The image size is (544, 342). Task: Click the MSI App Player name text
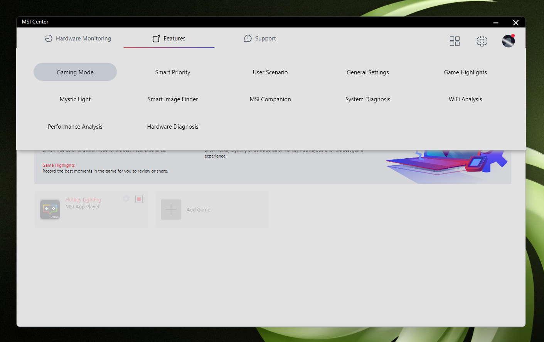83,207
